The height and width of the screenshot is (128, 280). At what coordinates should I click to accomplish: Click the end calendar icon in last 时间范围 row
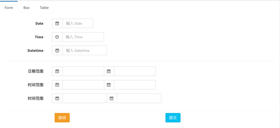point(112,98)
